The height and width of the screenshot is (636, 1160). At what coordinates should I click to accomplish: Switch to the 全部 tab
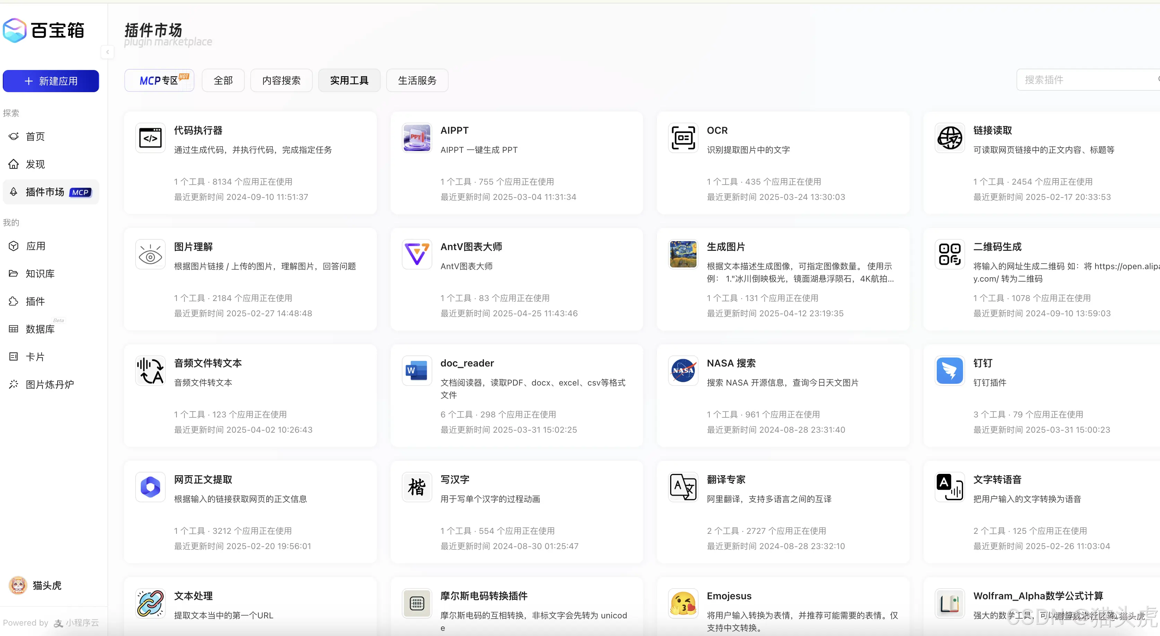click(x=223, y=80)
